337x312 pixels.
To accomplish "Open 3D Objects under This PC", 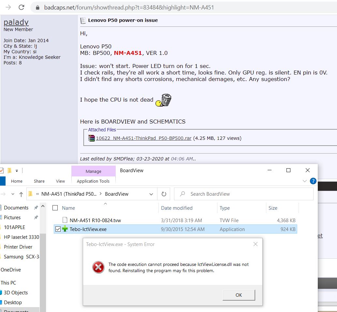I will click(x=16, y=293).
